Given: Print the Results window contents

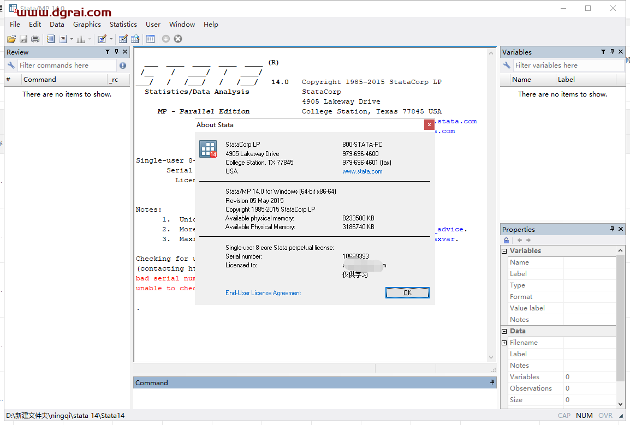Looking at the screenshot, I should click(x=35, y=38).
